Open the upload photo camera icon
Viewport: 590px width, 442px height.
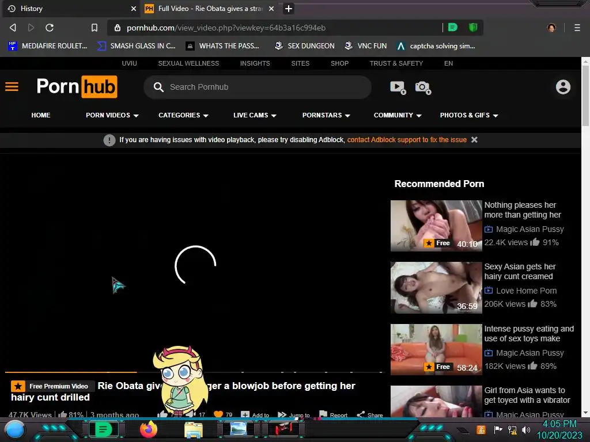tap(423, 87)
